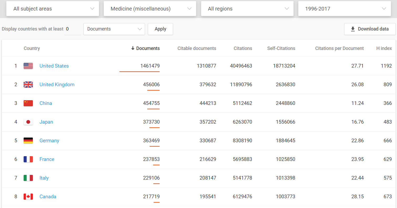Click the Japan flag icon
Screen dimensions: 397x208
coord(28,122)
